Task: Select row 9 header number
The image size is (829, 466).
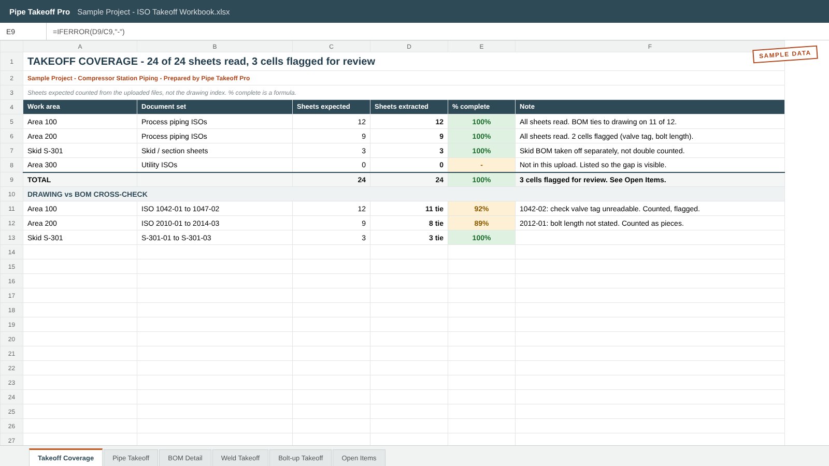Action: coord(11,180)
